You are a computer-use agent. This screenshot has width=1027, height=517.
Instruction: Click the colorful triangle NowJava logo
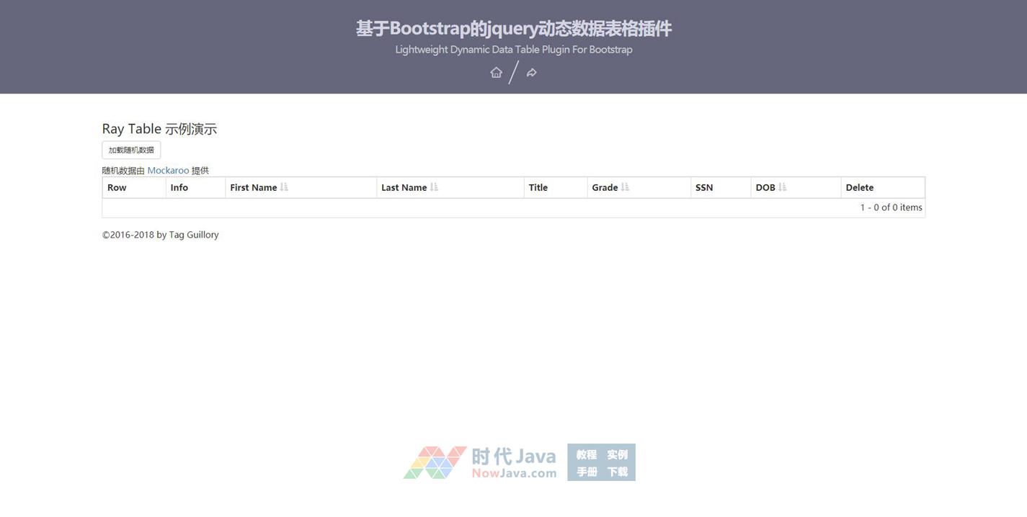pyautogui.click(x=435, y=462)
